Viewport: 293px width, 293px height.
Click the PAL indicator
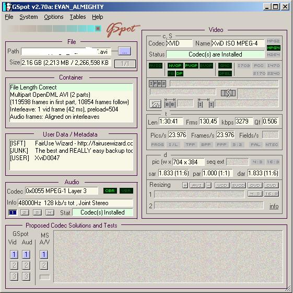[255, 144]
